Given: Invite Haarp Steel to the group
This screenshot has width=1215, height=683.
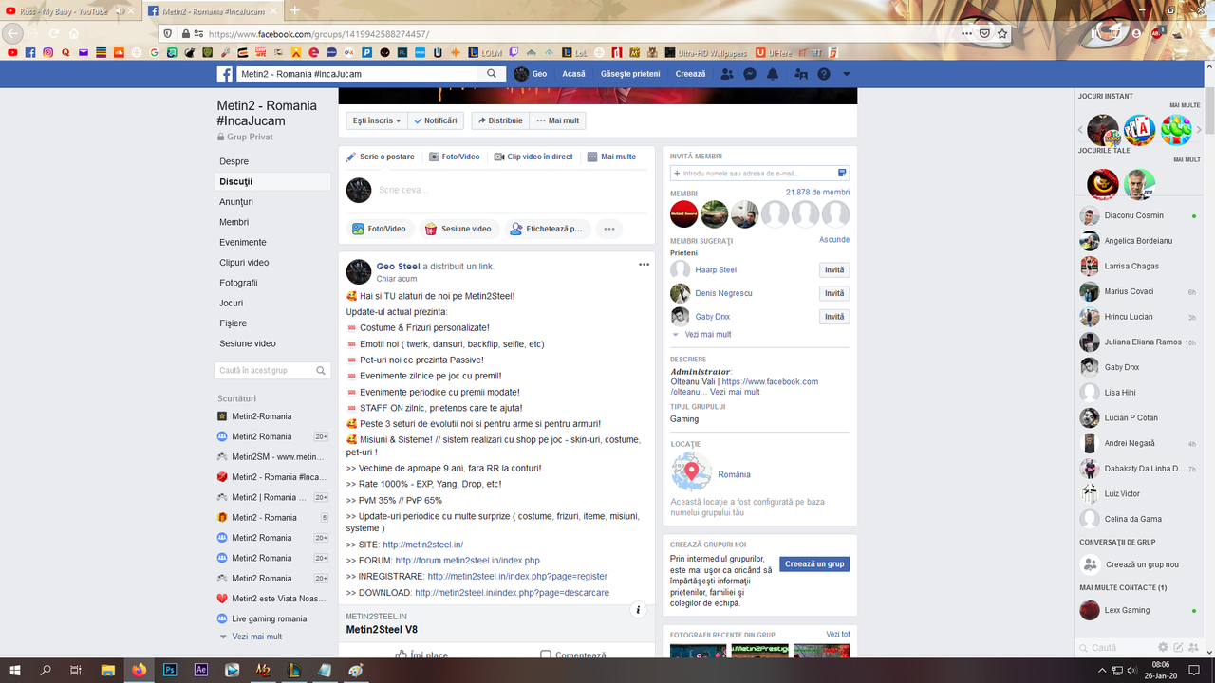Looking at the screenshot, I should pos(834,270).
